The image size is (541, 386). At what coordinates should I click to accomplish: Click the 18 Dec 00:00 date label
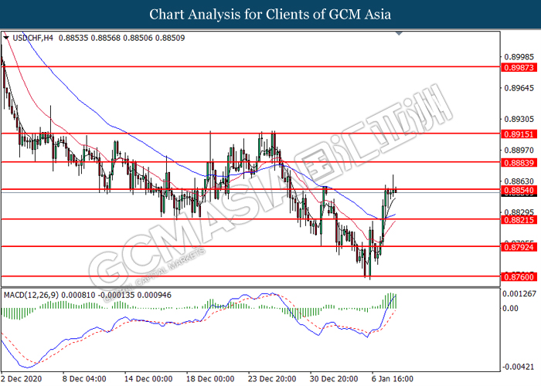(210, 379)
